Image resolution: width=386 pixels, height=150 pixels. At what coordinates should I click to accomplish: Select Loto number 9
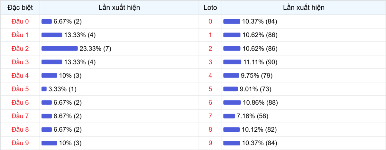pyautogui.click(x=210, y=143)
